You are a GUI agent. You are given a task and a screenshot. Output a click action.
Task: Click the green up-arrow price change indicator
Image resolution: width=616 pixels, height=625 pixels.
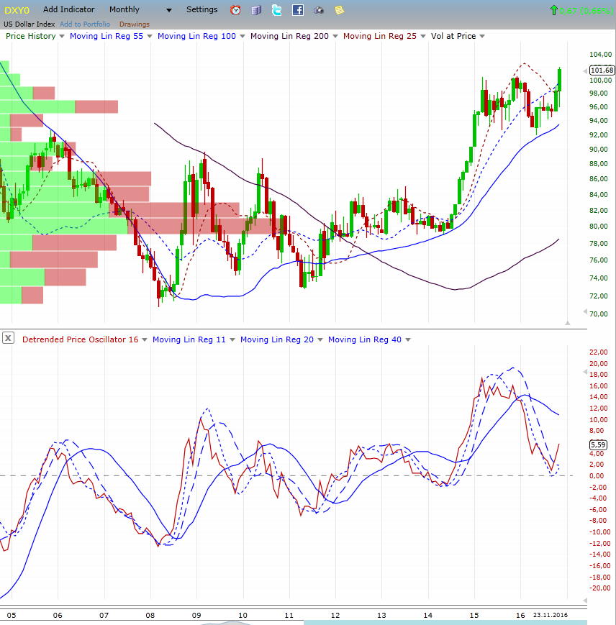[553, 10]
